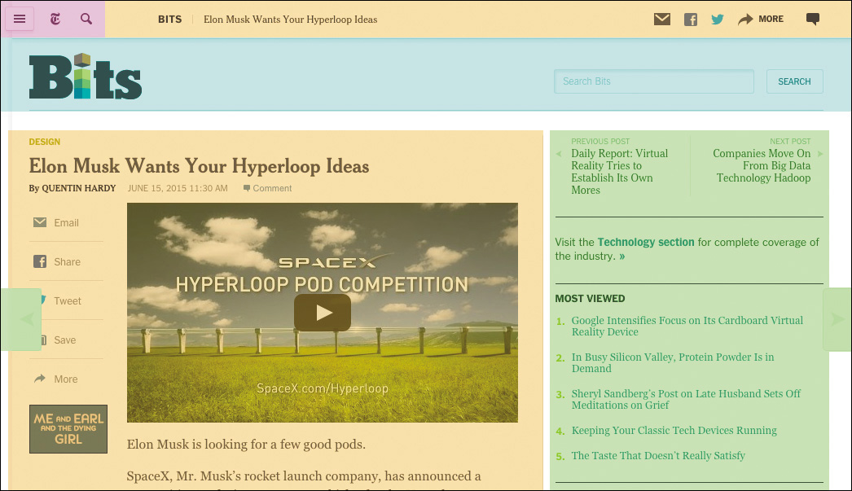Open the Technology section link

coord(645,242)
